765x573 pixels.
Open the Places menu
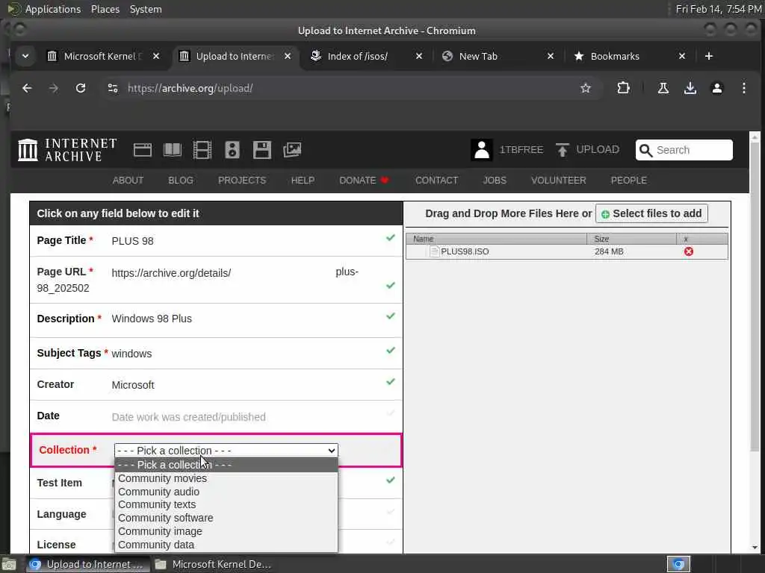(x=105, y=9)
